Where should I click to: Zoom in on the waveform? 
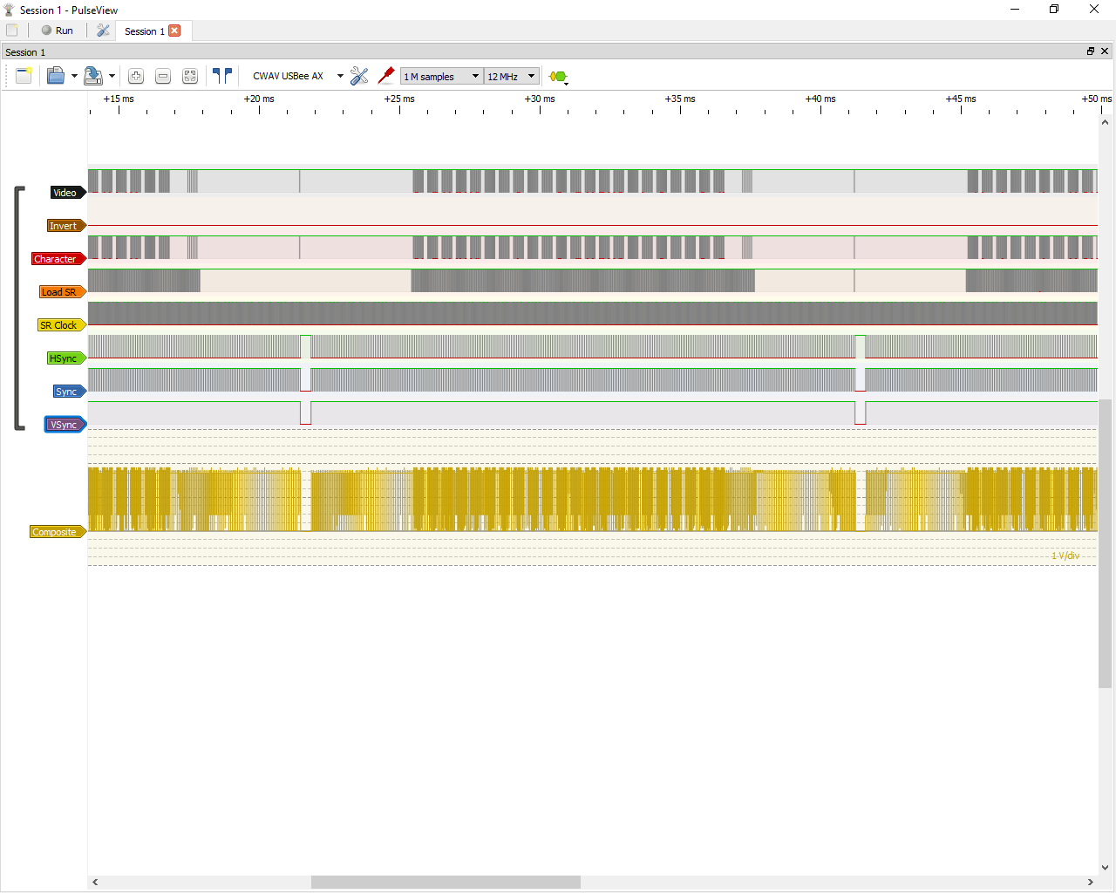click(x=136, y=76)
